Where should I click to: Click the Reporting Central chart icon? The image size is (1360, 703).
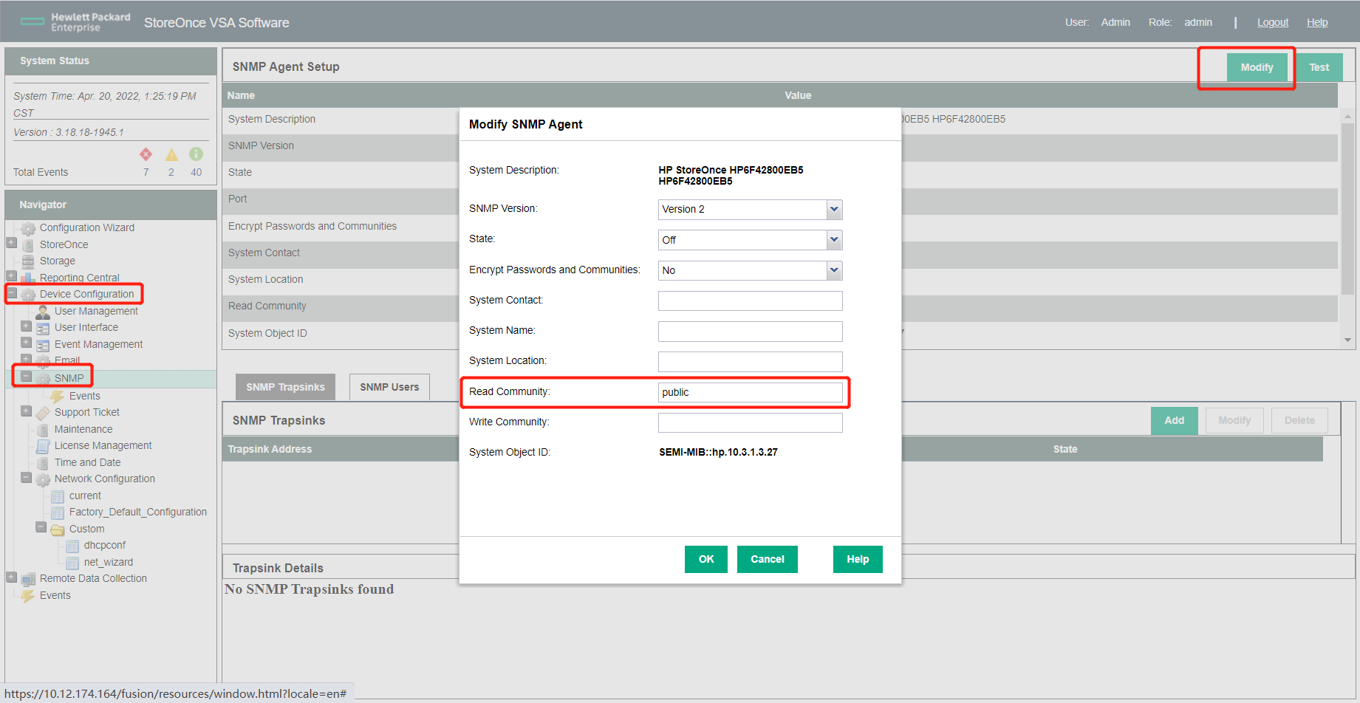pyautogui.click(x=28, y=278)
